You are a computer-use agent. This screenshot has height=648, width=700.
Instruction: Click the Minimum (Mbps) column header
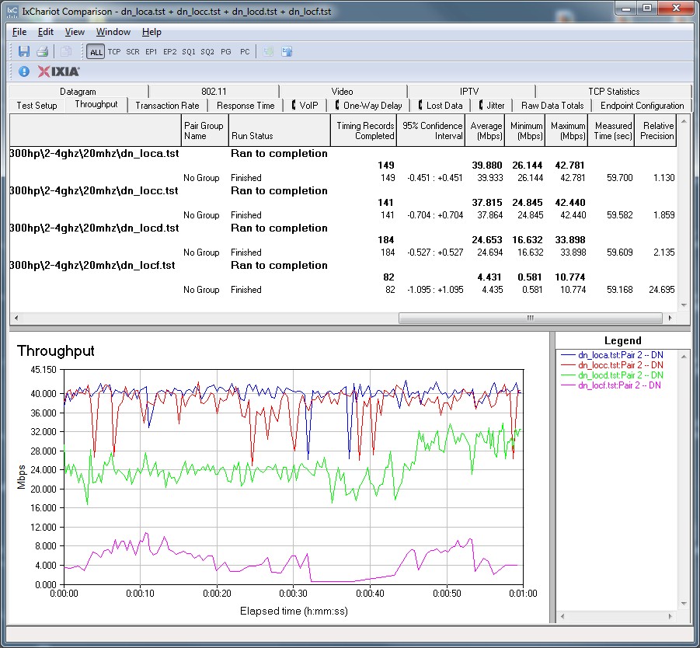tap(525, 131)
